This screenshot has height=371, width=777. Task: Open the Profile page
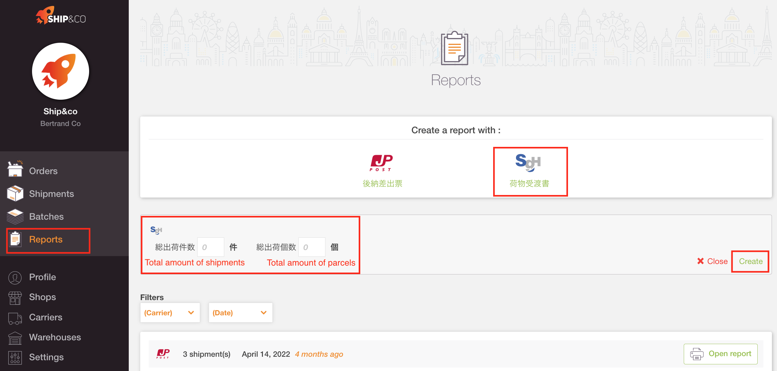pyautogui.click(x=42, y=277)
